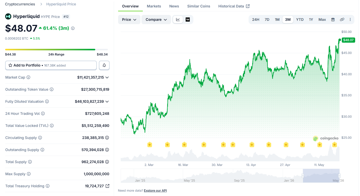The width and height of the screenshot is (360, 196).
Task: Click info icon next to Outstanding Supply label
Action: pyautogui.click(x=42, y=150)
